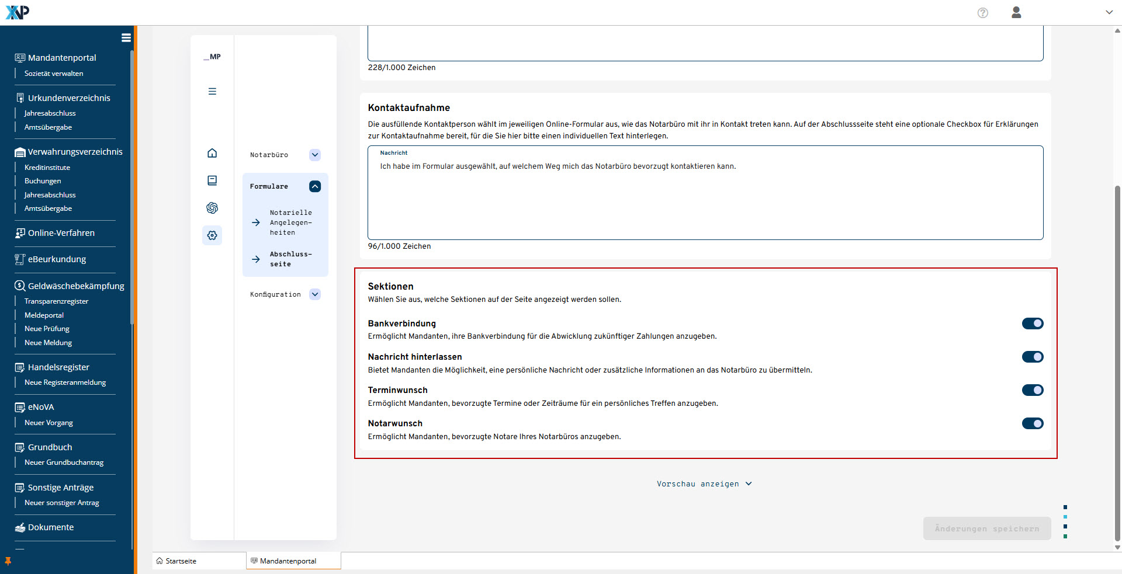Screen dimensions: 1122x574
Task: Open Dokumente module icon
Action: [x=20, y=527]
